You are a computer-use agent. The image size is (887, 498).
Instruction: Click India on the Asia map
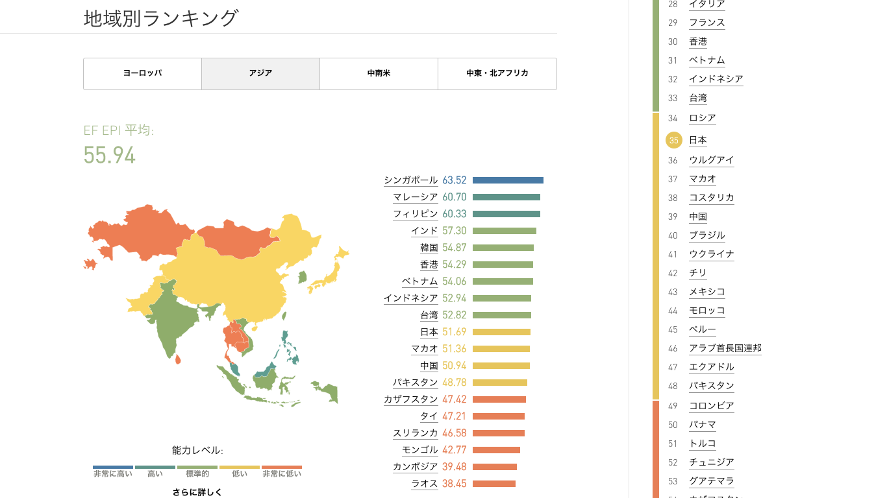(x=172, y=318)
